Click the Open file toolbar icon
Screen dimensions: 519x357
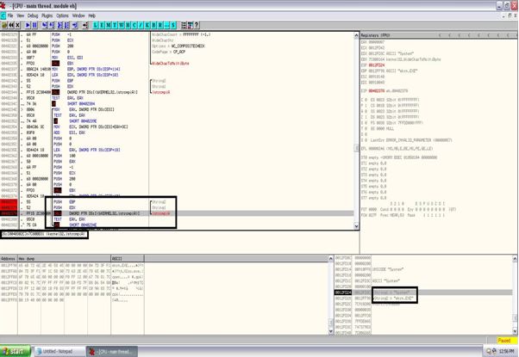pos(4,25)
